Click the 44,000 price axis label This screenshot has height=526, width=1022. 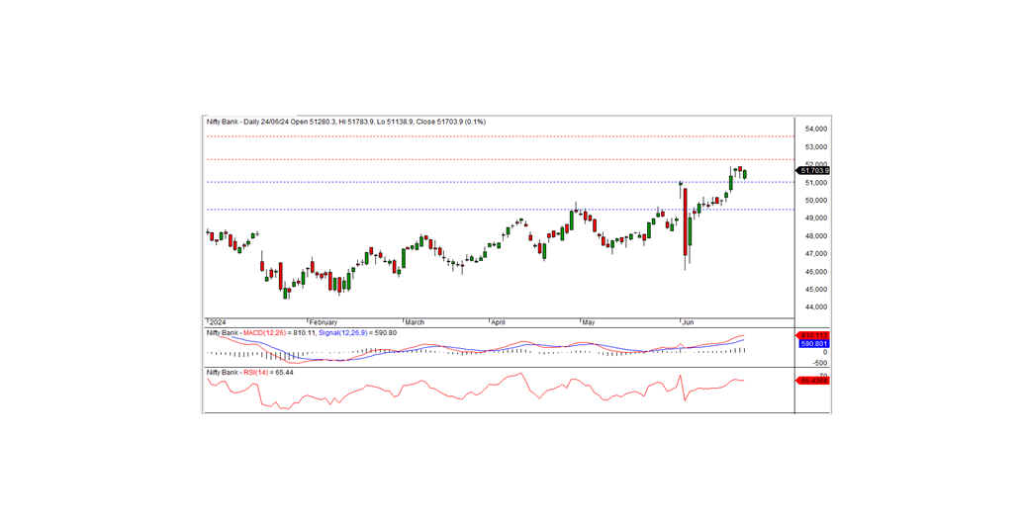816,307
